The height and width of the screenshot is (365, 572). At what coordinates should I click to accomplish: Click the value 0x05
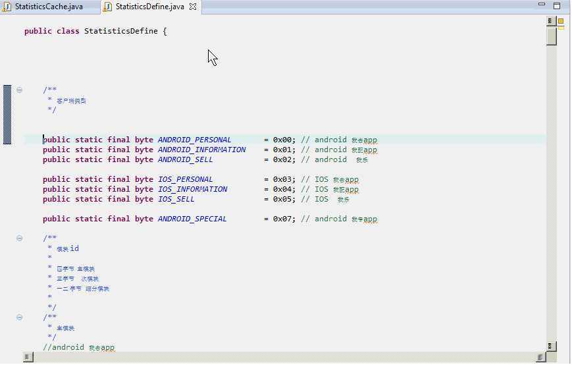click(282, 199)
